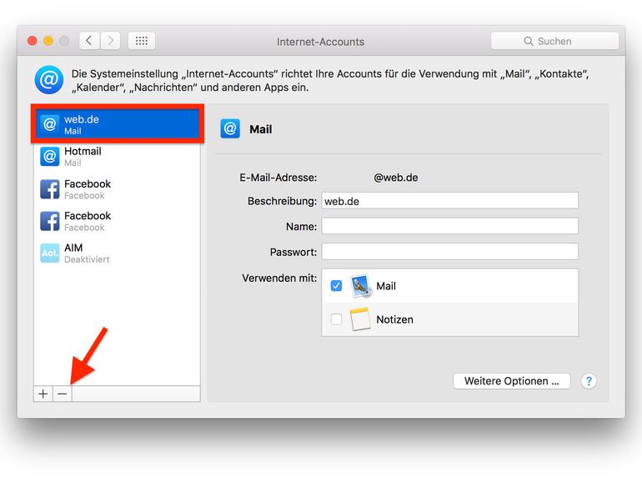
Task: Click the large Internet-Accounts @ icon
Action: (x=49, y=80)
